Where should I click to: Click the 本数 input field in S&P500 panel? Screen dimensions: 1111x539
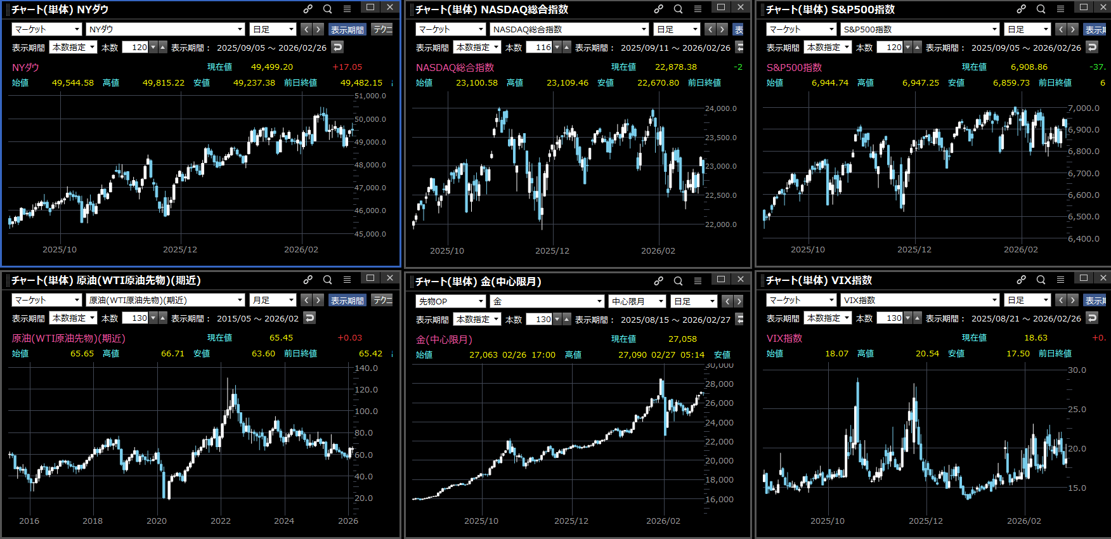click(890, 47)
